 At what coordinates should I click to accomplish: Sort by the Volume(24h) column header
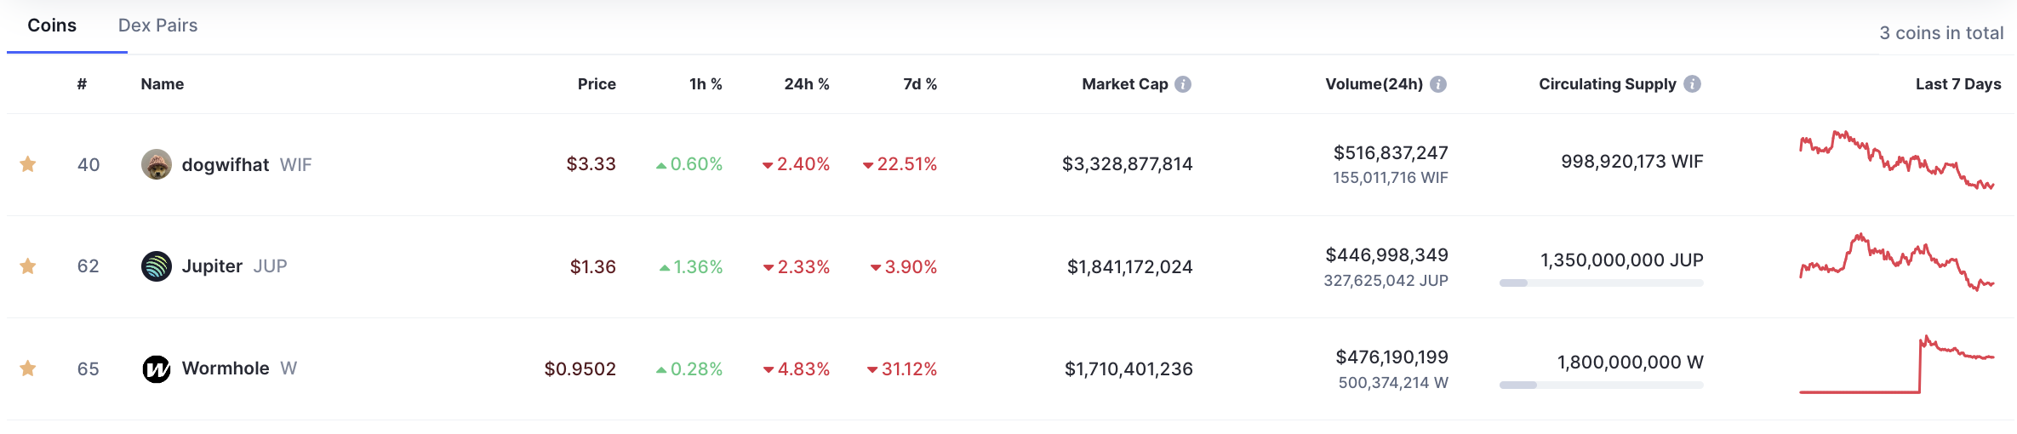(1374, 84)
